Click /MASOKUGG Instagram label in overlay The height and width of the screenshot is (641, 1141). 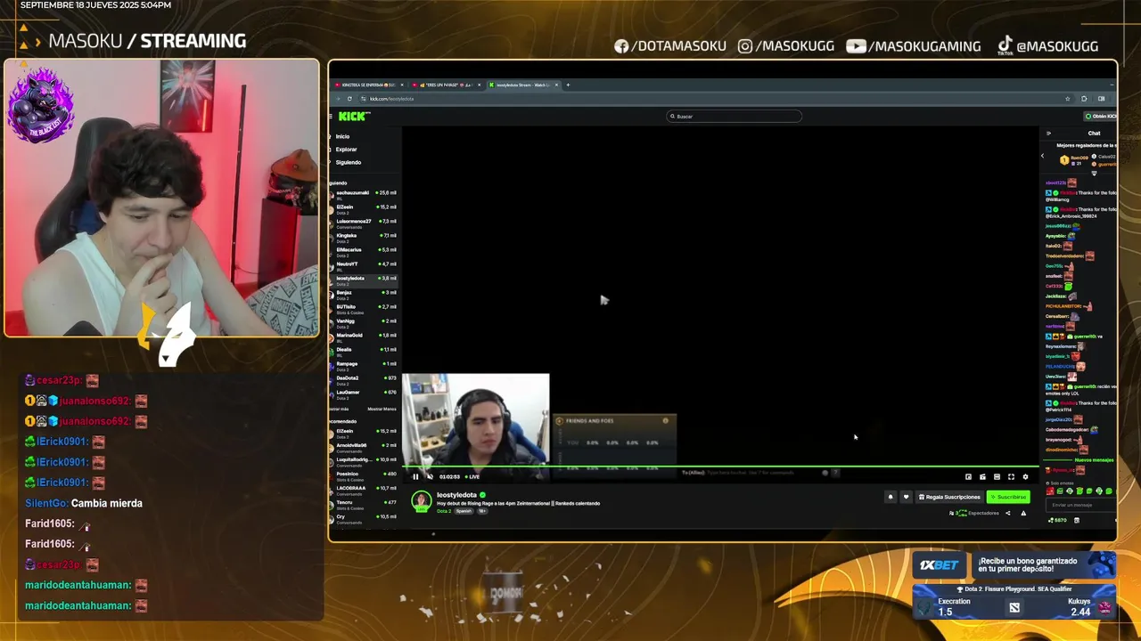[786, 46]
